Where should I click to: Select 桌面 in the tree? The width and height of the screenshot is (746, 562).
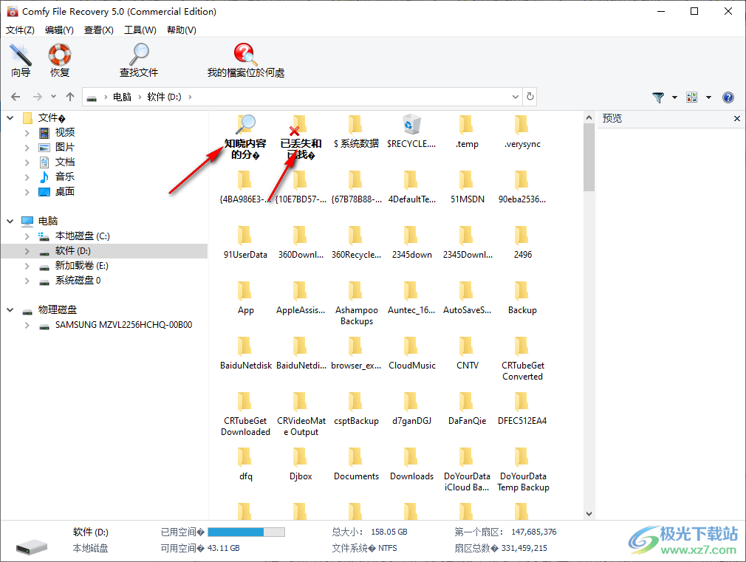pyautogui.click(x=65, y=192)
